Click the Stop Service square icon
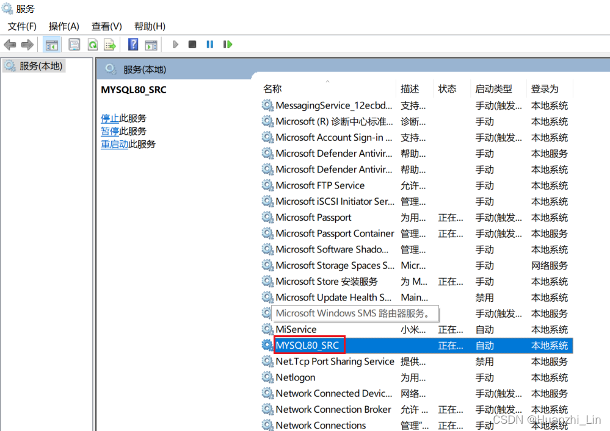This screenshot has width=610, height=431. tap(192, 45)
